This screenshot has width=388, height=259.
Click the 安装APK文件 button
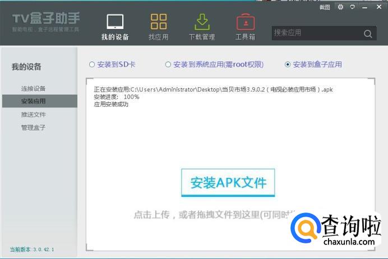pos(228,183)
